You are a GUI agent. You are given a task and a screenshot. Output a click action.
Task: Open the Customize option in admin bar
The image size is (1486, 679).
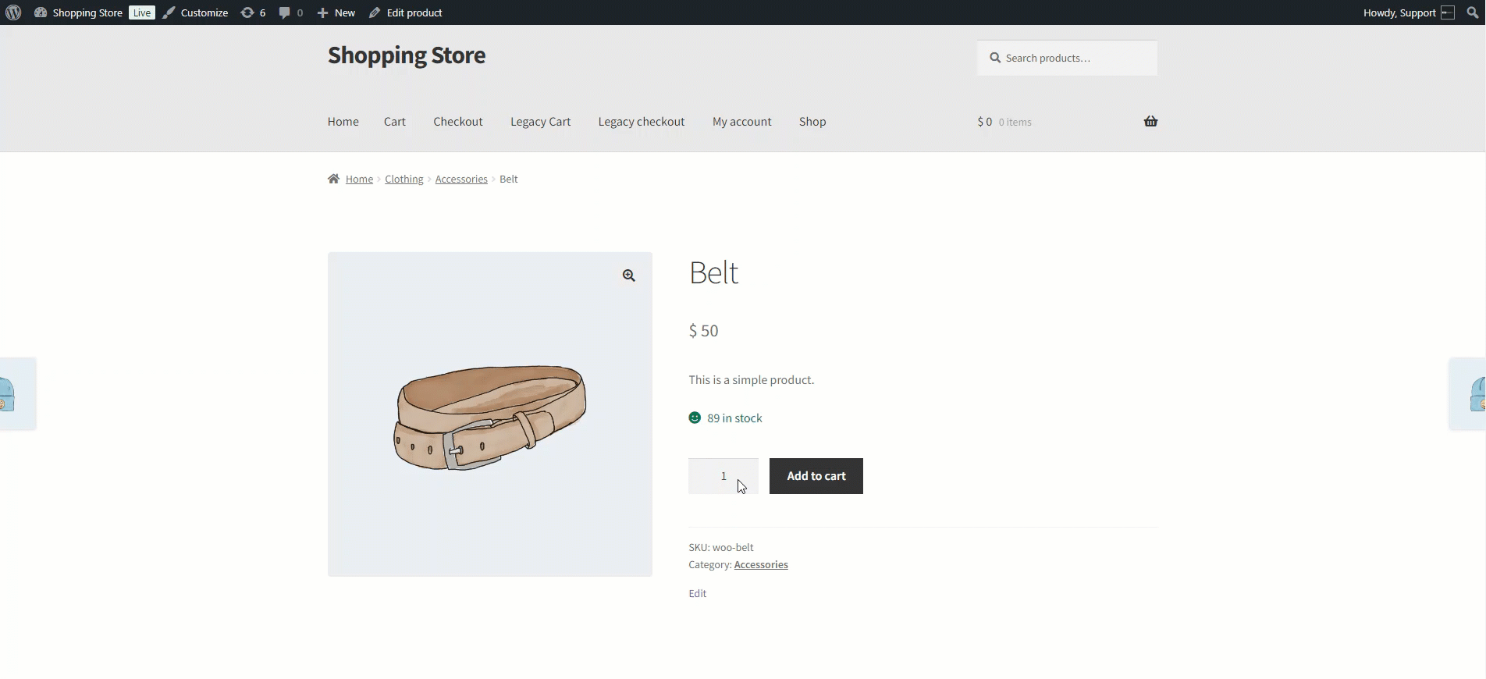click(196, 12)
